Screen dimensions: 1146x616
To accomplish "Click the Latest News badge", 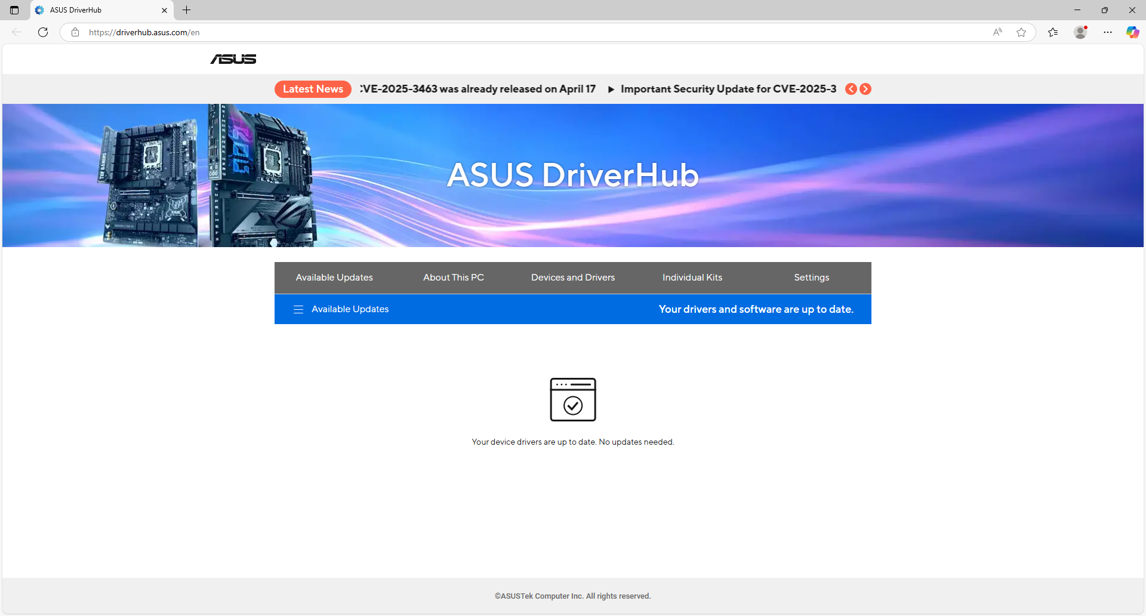I will pos(313,89).
